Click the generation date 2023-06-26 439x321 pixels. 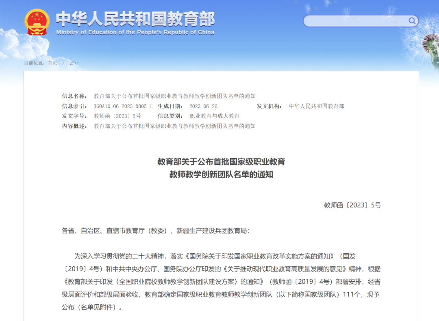203,106
